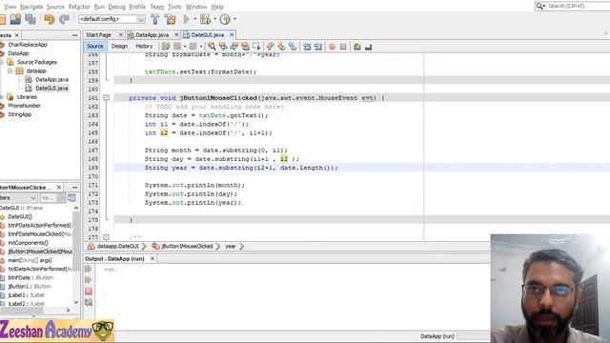Click the Navigator panel icon beside filter dropdown
The width and height of the screenshot is (610, 343).
pos(72,198)
